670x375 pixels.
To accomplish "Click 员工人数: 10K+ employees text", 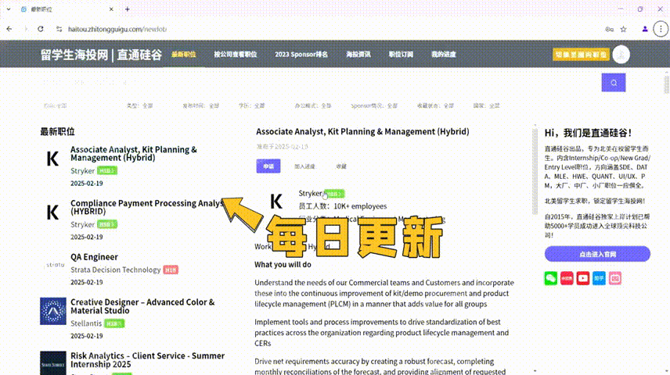I will click(x=343, y=206).
